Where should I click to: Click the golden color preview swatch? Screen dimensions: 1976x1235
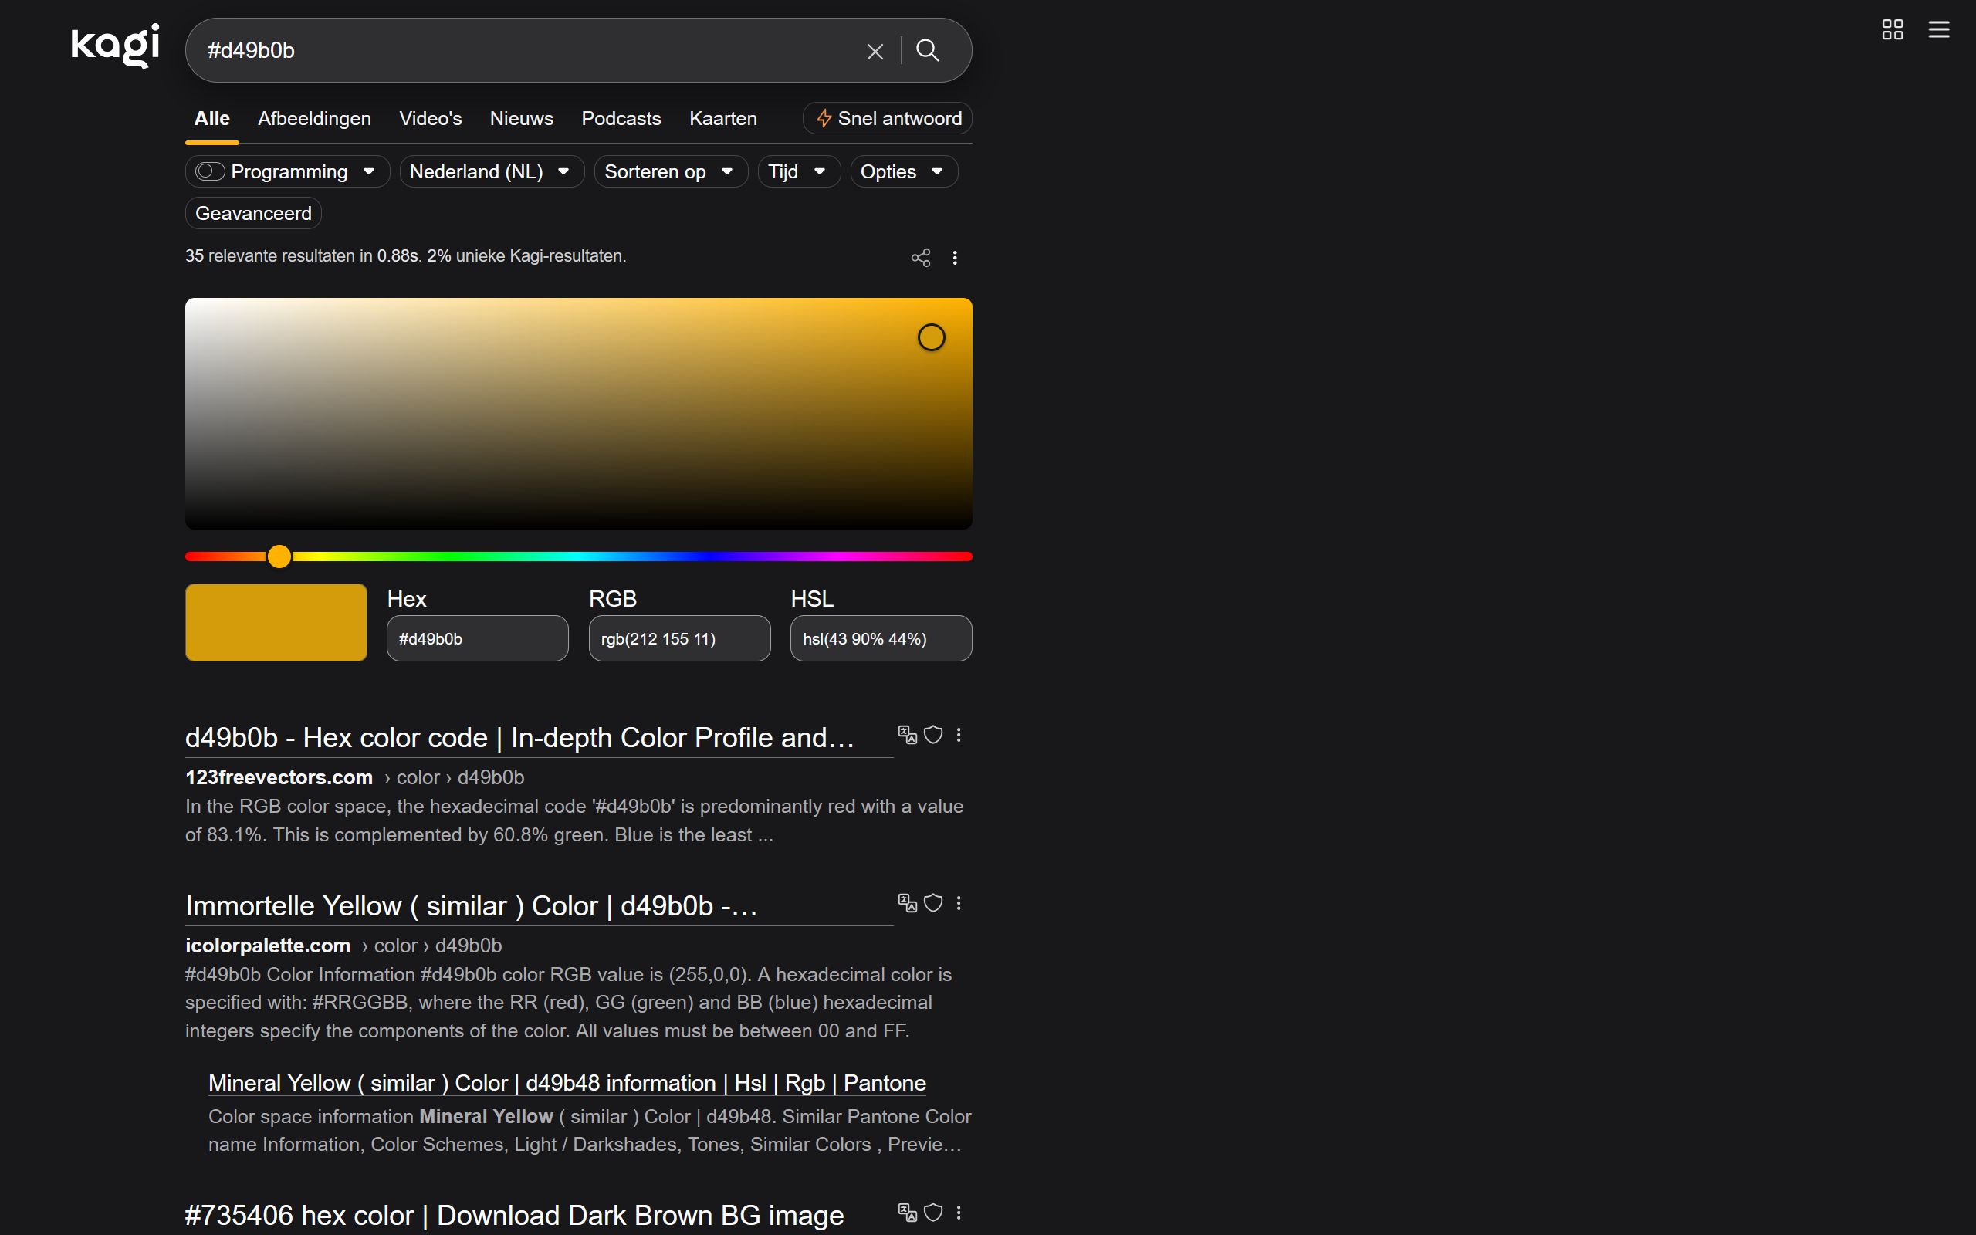276,622
